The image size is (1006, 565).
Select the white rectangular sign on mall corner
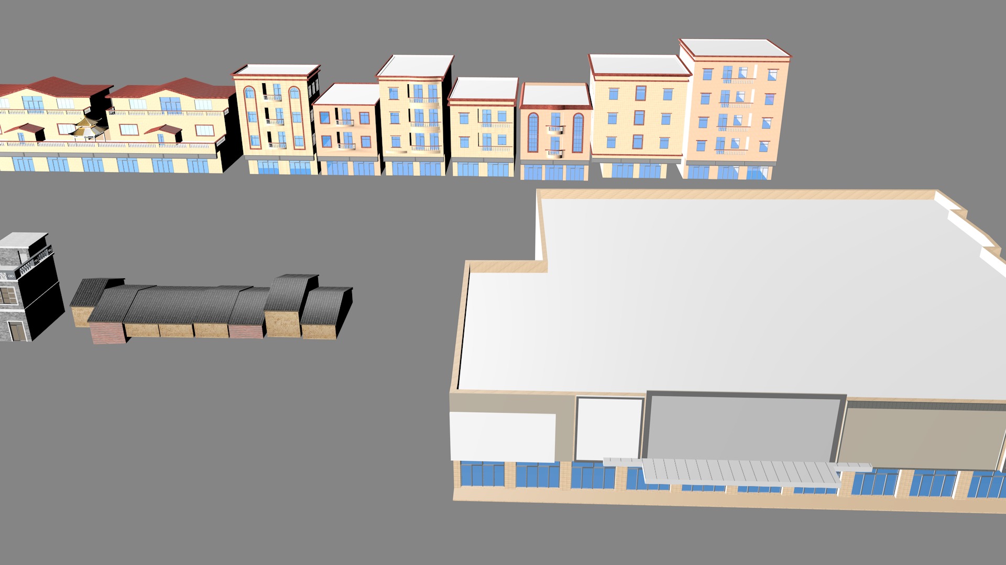(x=502, y=437)
